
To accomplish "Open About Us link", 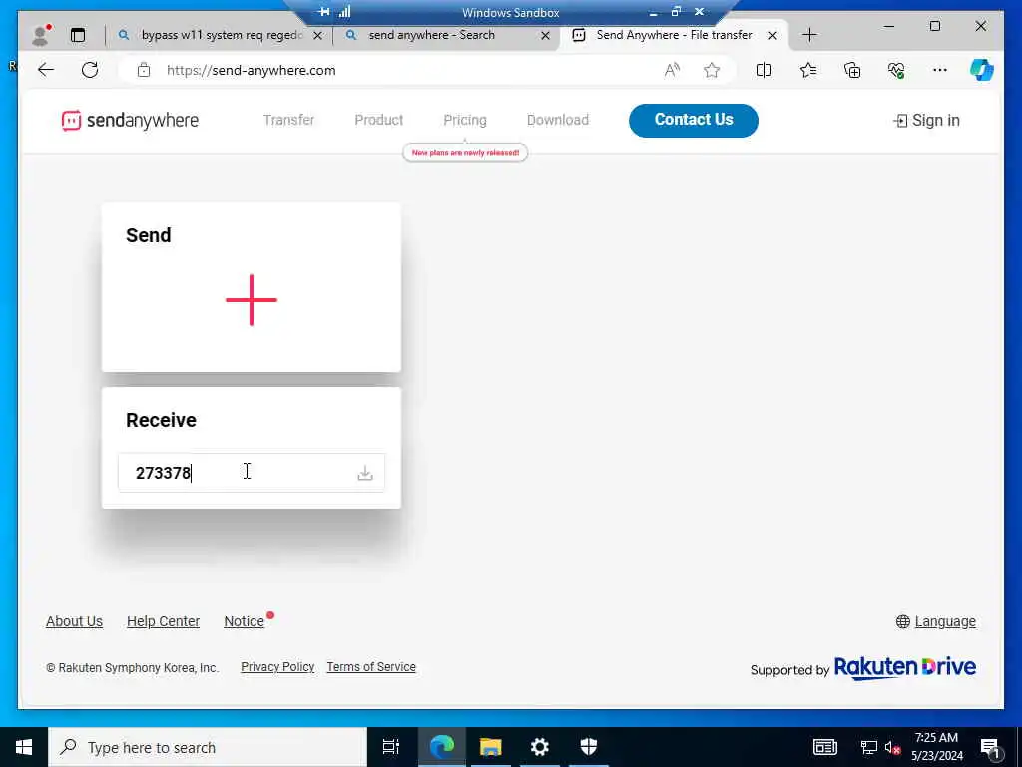I will pos(74,621).
